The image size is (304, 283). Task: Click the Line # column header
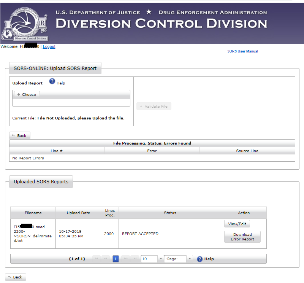[57, 151]
